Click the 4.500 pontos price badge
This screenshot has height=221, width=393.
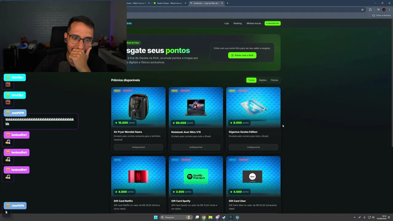239,192
